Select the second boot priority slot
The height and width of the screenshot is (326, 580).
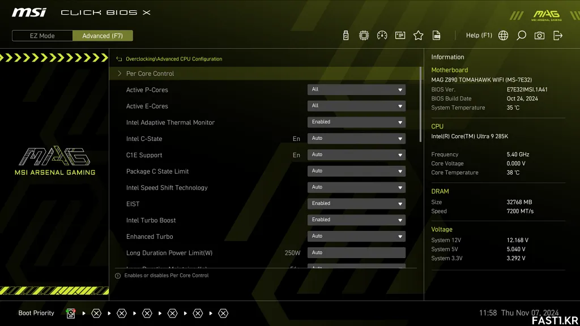pyautogui.click(x=96, y=314)
